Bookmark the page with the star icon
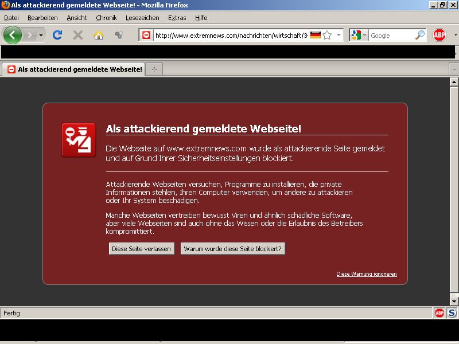459x344 pixels. pos(327,35)
